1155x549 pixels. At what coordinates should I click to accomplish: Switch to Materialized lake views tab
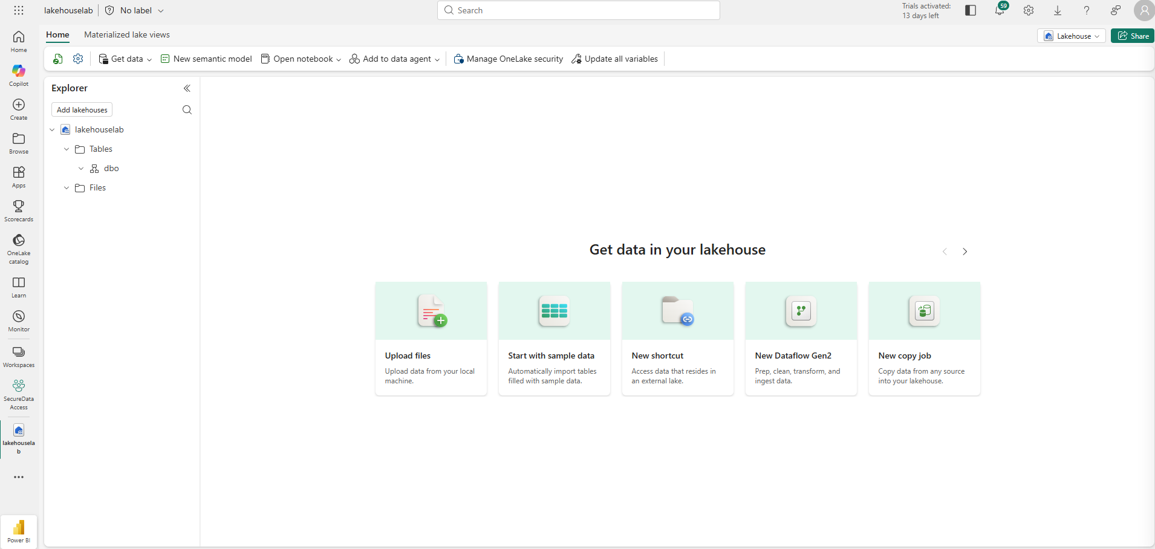click(x=127, y=34)
